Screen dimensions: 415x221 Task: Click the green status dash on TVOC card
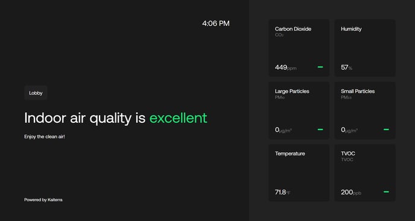click(x=386, y=192)
